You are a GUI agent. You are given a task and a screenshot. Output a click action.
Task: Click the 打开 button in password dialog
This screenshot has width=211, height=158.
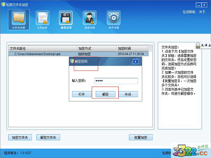click(x=82, y=94)
